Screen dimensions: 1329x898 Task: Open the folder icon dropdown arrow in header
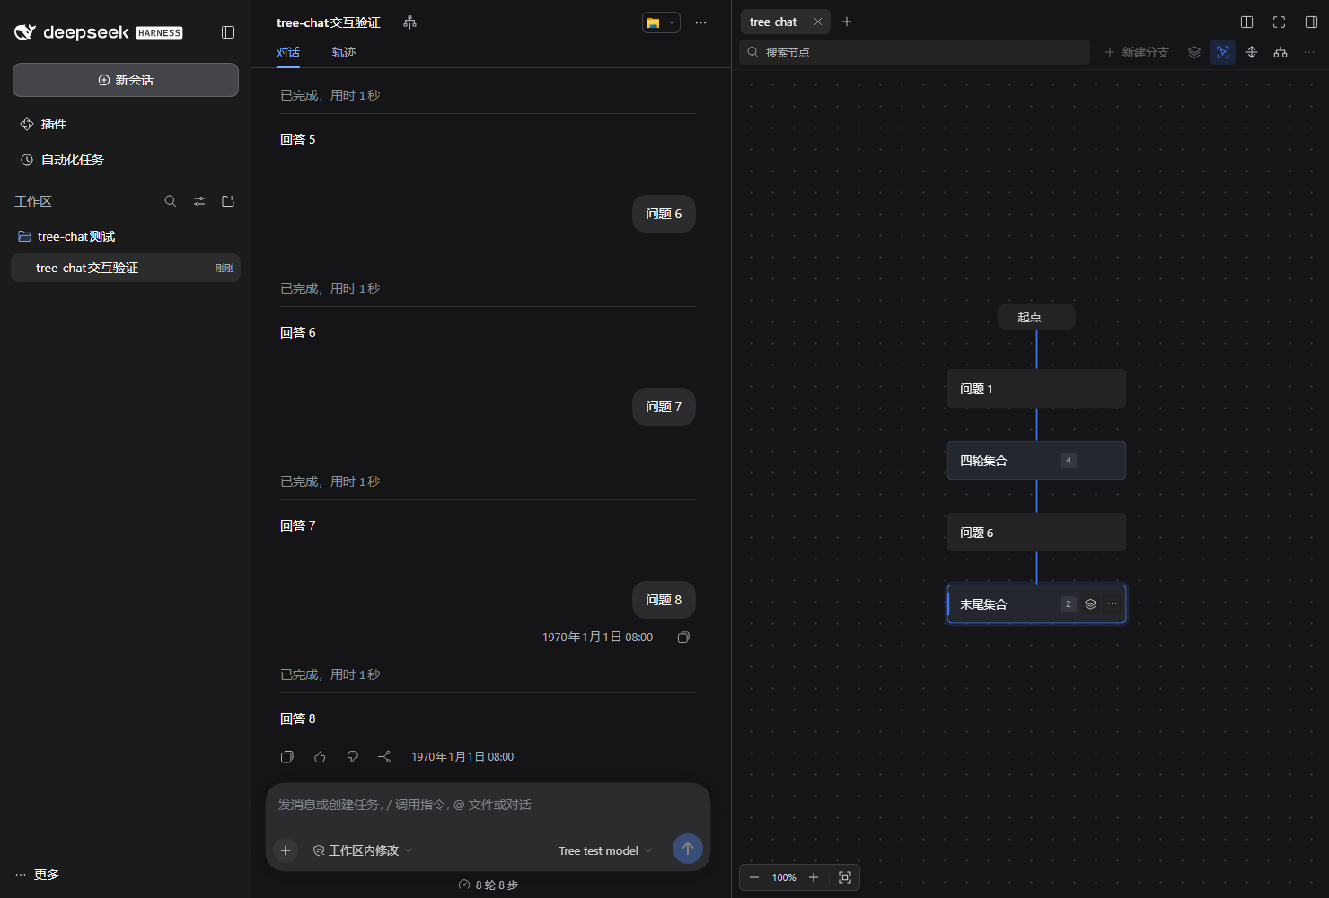672,22
